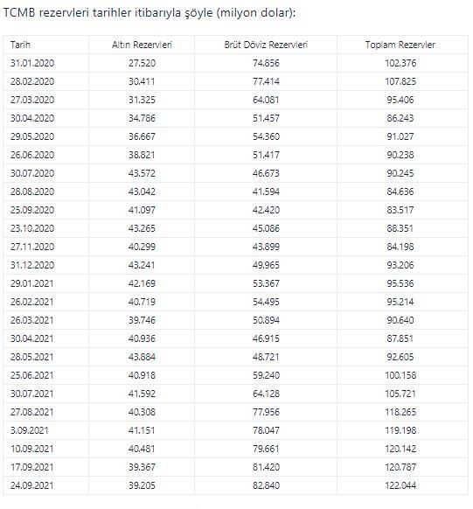Viewport: 473px width, 509px height.
Task: Click gross FX value 46.915
Action: (x=266, y=338)
